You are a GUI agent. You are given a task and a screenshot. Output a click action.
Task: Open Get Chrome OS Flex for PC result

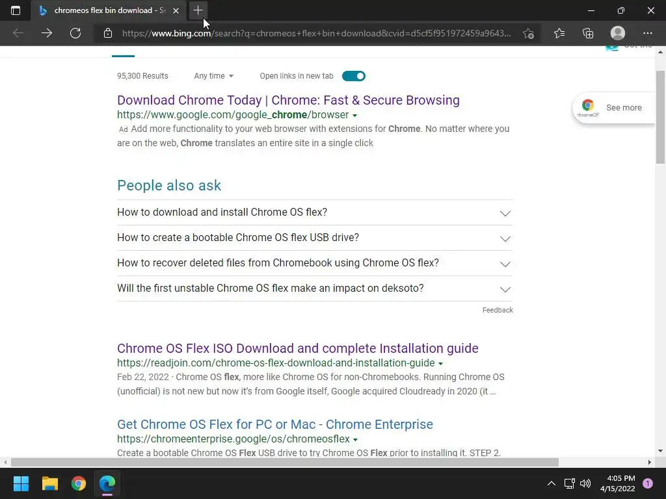[x=275, y=424]
